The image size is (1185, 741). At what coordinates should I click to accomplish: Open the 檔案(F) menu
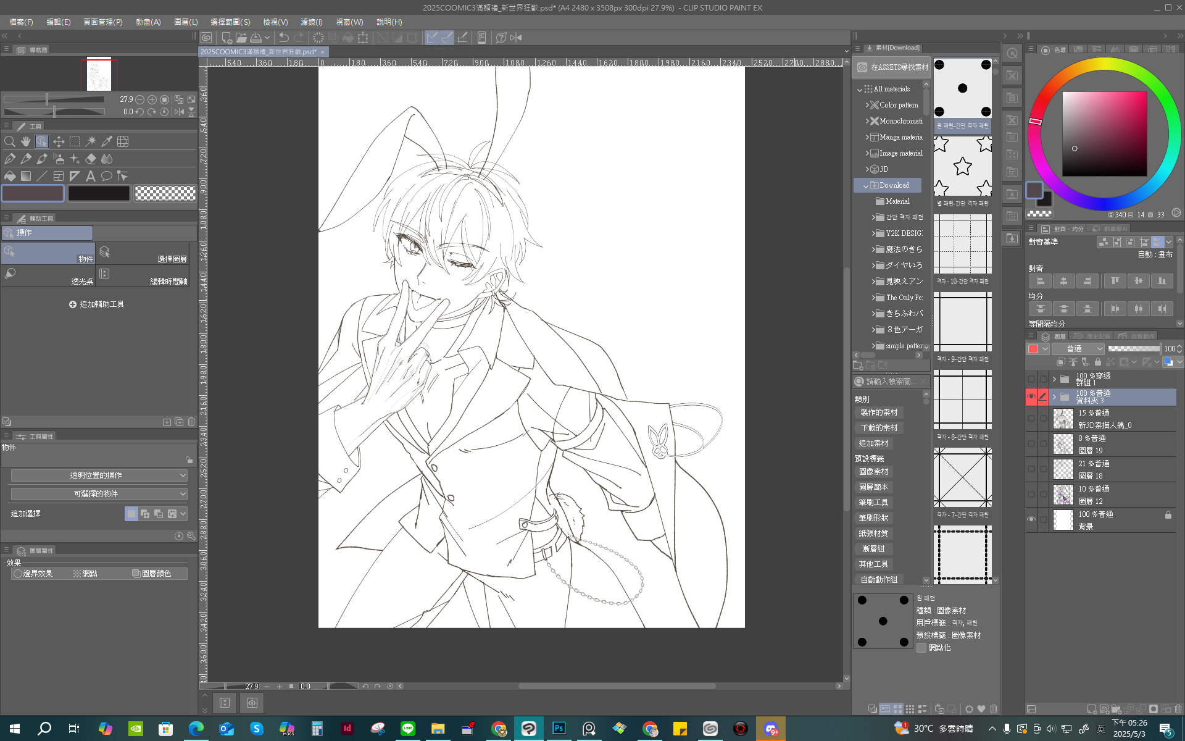[21, 22]
